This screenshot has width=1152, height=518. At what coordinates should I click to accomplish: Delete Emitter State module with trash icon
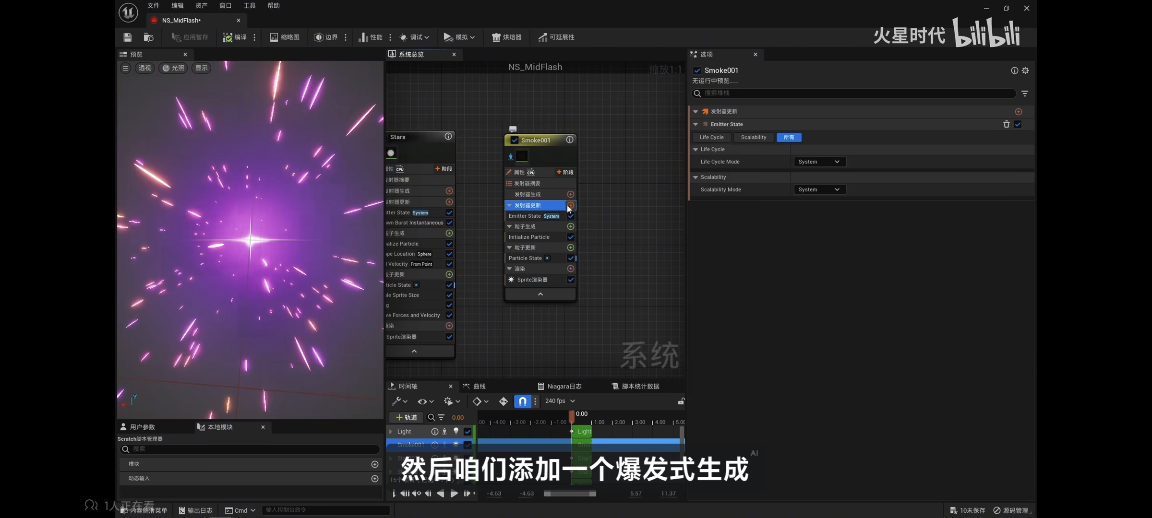click(x=1006, y=124)
